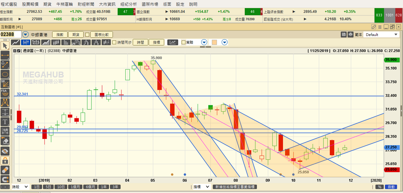Save the chart template icon
This screenshot has height=193, width=403.
(x=344, y=34)
